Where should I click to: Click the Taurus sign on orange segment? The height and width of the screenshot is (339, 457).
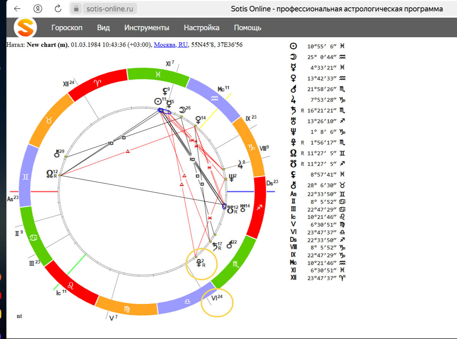pyautogui.click(x=48, y=120)
